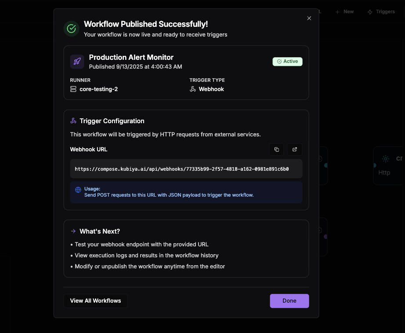Click the Trigger Configuration heading
Screen dimensions: 405x333
coord(112,121)
